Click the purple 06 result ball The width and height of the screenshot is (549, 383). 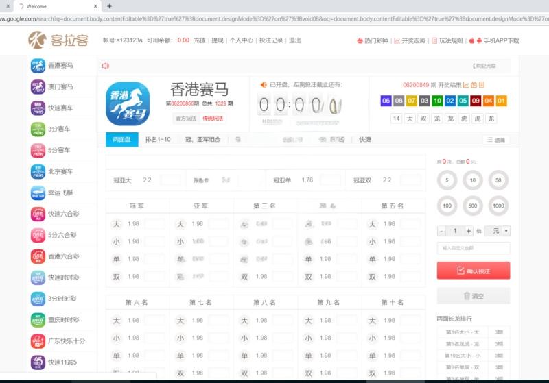click(386, 101)
